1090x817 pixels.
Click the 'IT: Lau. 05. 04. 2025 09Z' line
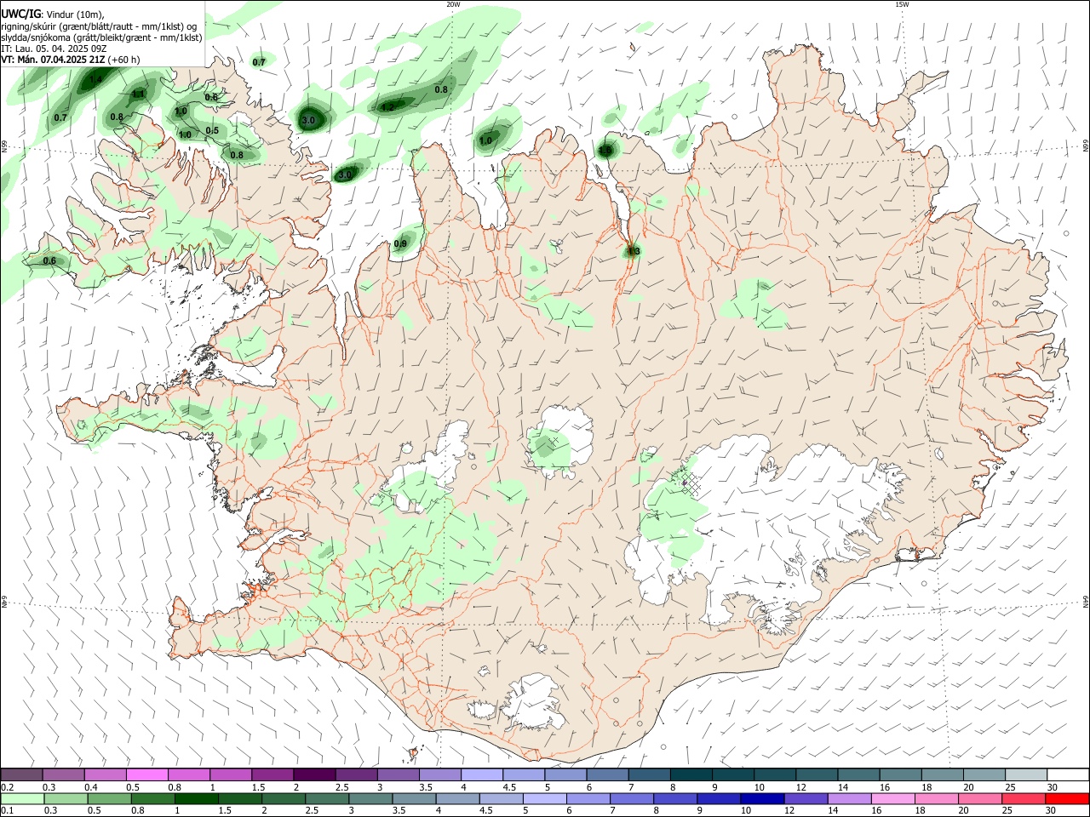54,49
